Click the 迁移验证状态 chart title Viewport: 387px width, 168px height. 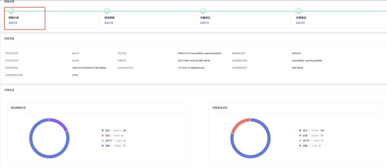coord(220,108)
